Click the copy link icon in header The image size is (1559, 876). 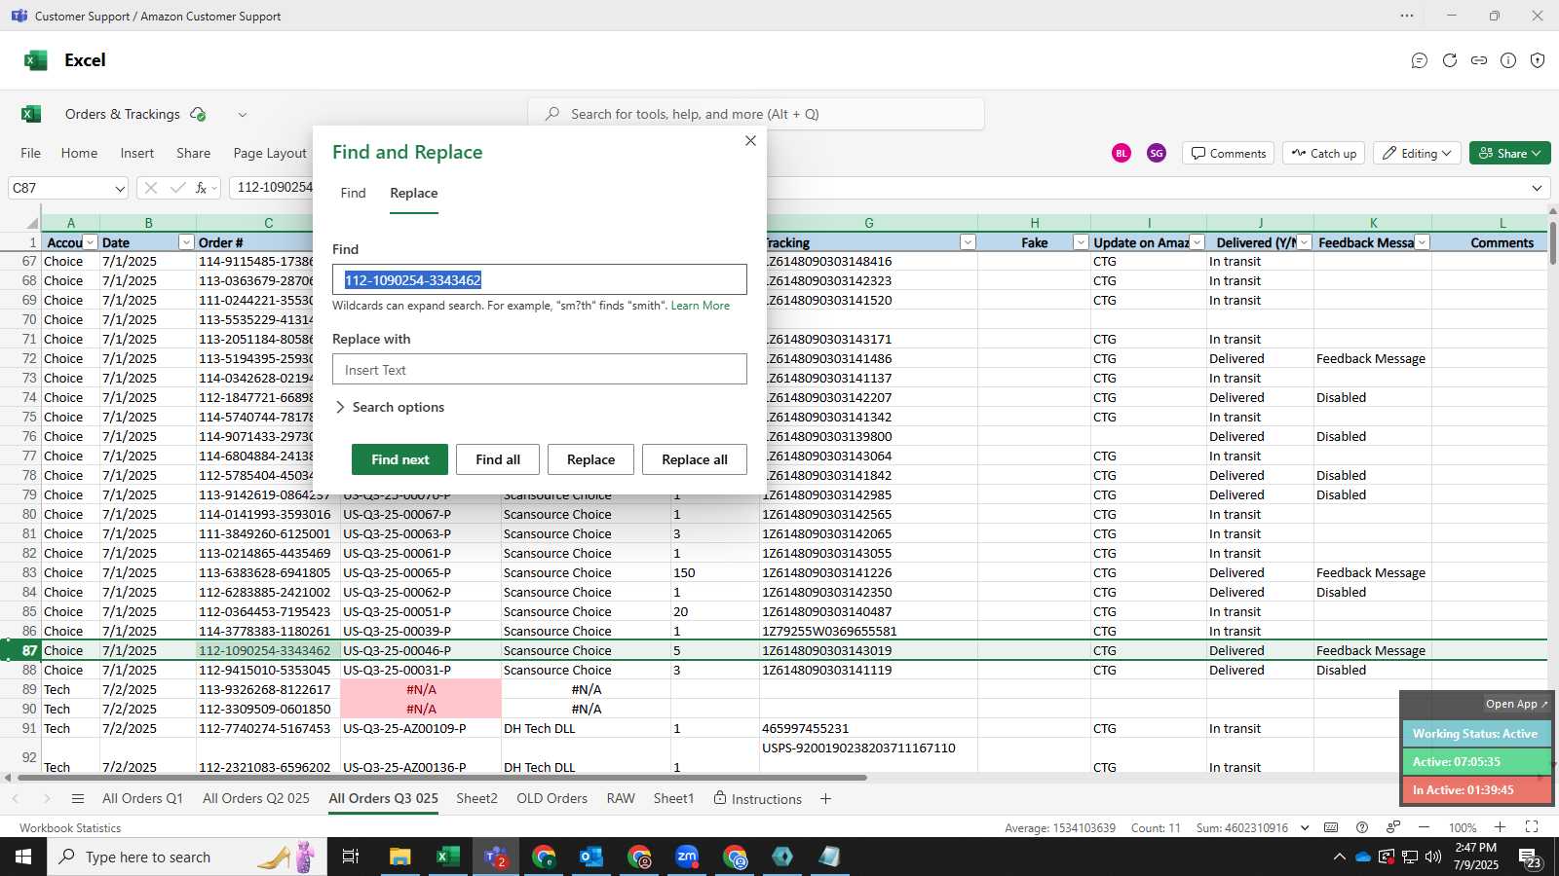point(1479,60)
